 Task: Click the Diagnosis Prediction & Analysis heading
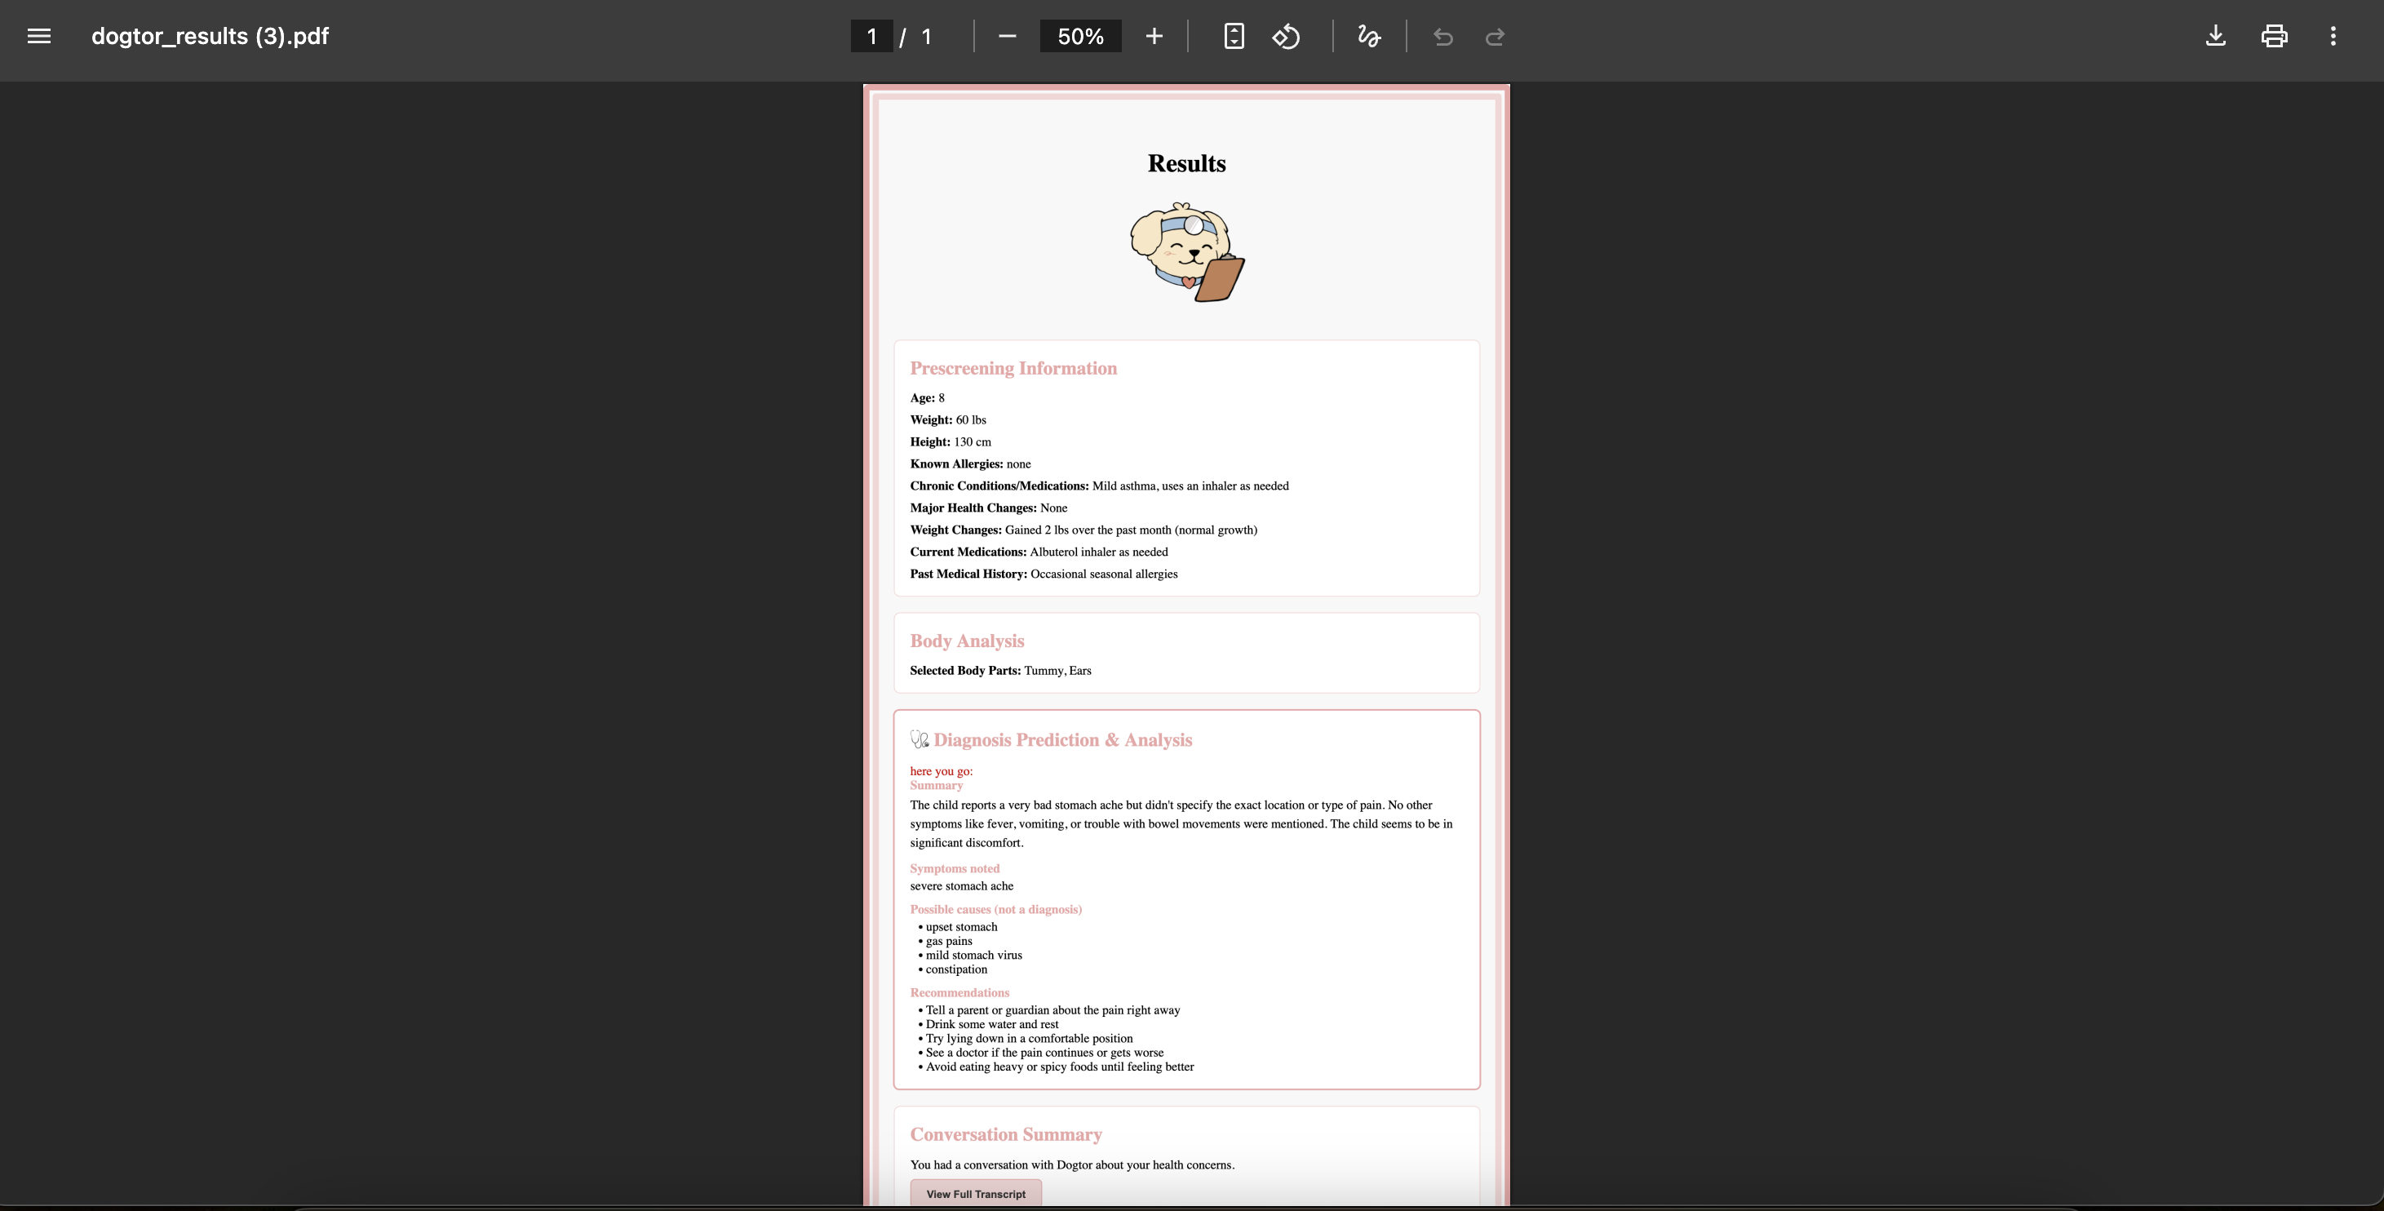point(1062,740)
